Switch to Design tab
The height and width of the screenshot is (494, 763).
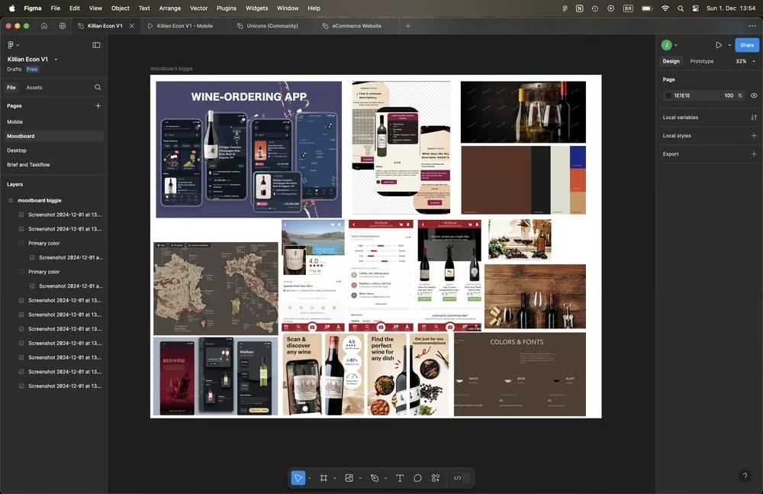[671, 61]
